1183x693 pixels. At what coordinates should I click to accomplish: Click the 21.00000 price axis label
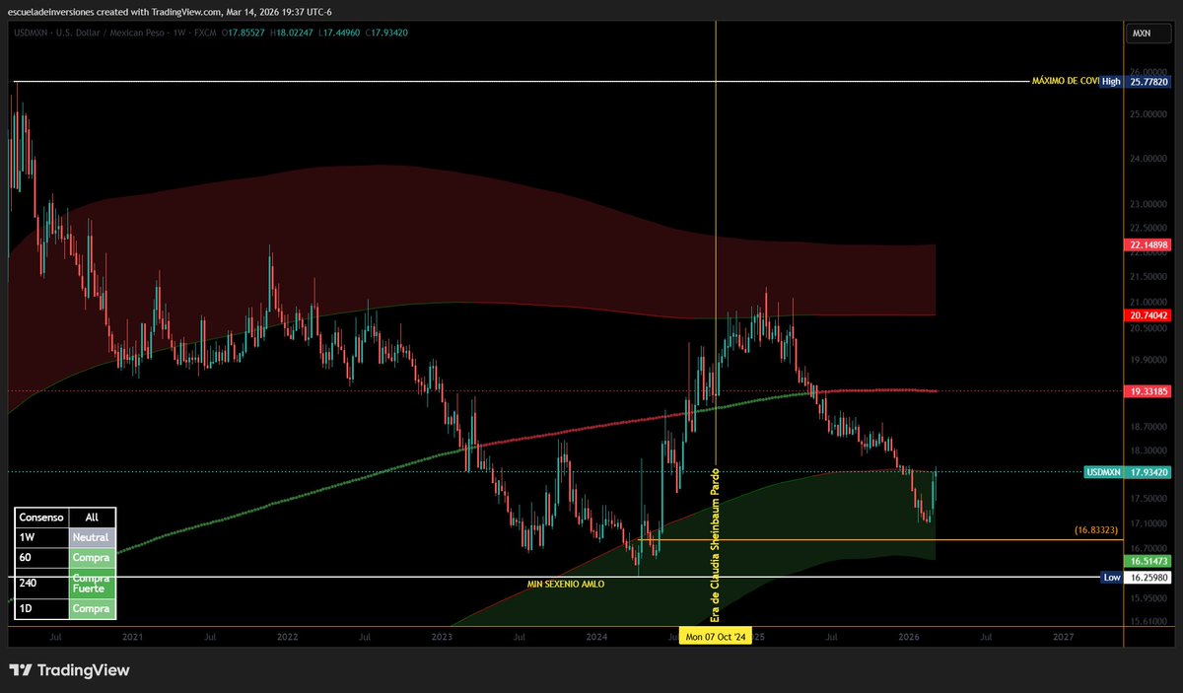pyautogui.click(x=1149, y=303)
